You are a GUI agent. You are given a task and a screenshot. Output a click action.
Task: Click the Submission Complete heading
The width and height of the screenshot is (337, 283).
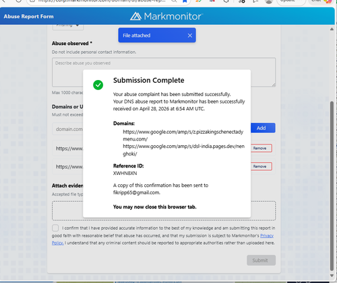149,80
